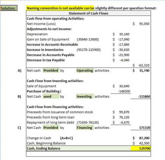
Task: Select the 'Solution:' label cell
Action: [x=9, y=8]
